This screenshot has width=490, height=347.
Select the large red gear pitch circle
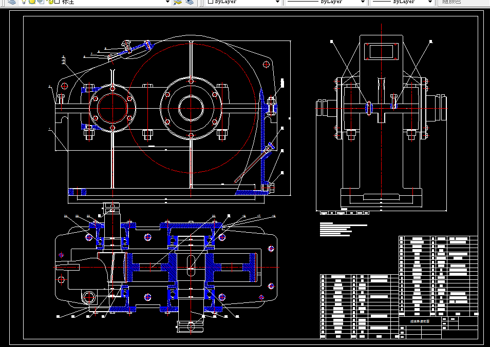click(x=191, y=108)
